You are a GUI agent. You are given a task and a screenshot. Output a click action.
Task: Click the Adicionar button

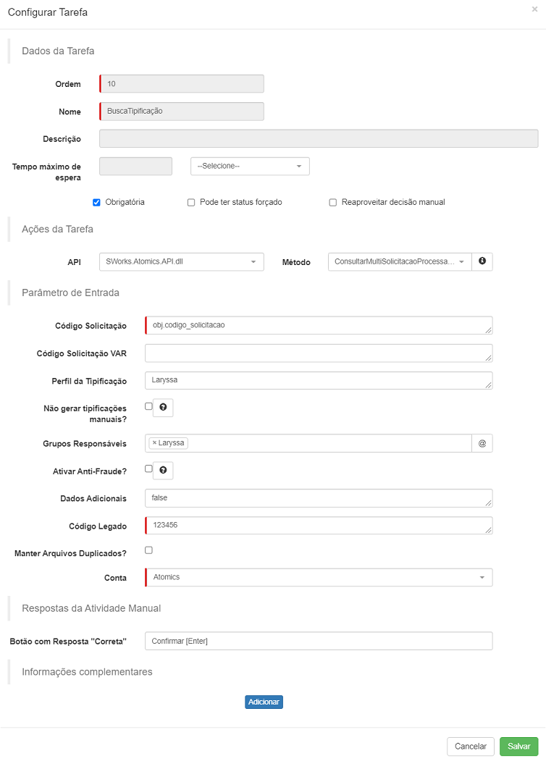point(264,702)
